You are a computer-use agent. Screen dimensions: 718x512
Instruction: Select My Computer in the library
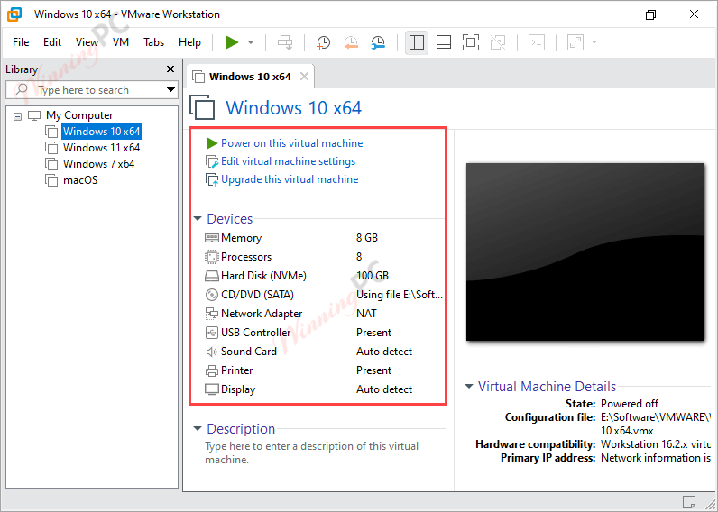[79, 115]
